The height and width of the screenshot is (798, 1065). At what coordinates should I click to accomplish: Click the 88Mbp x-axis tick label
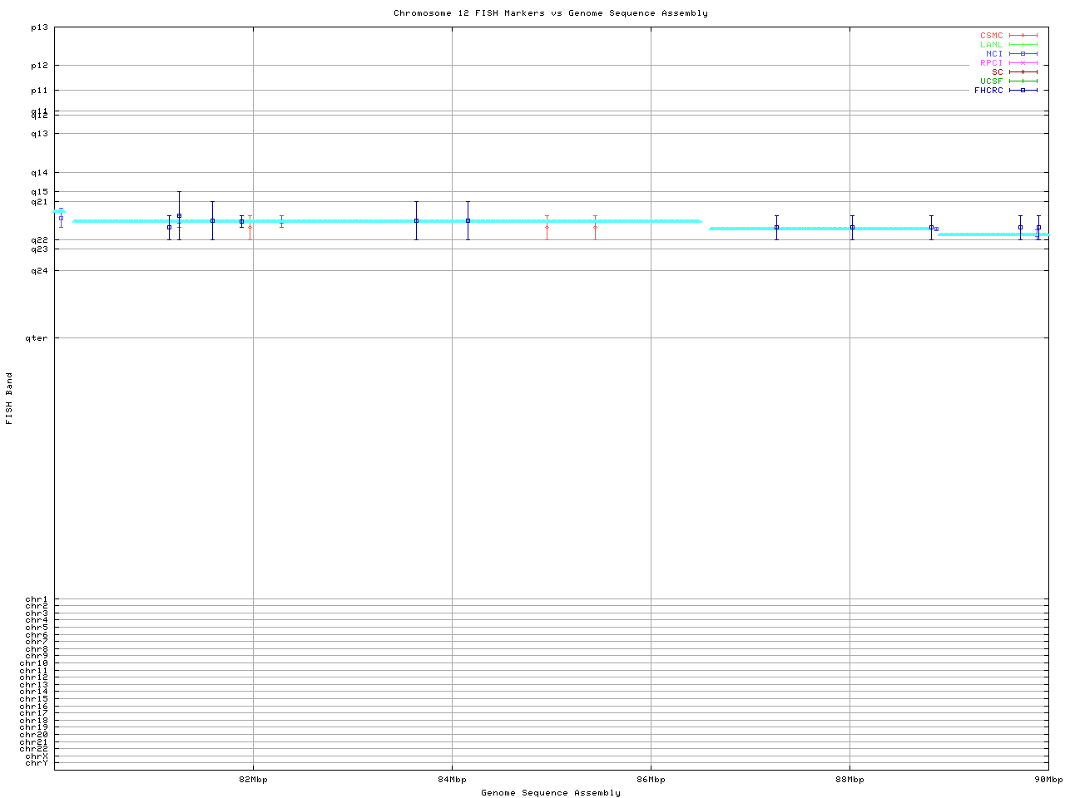click(850, 780)
